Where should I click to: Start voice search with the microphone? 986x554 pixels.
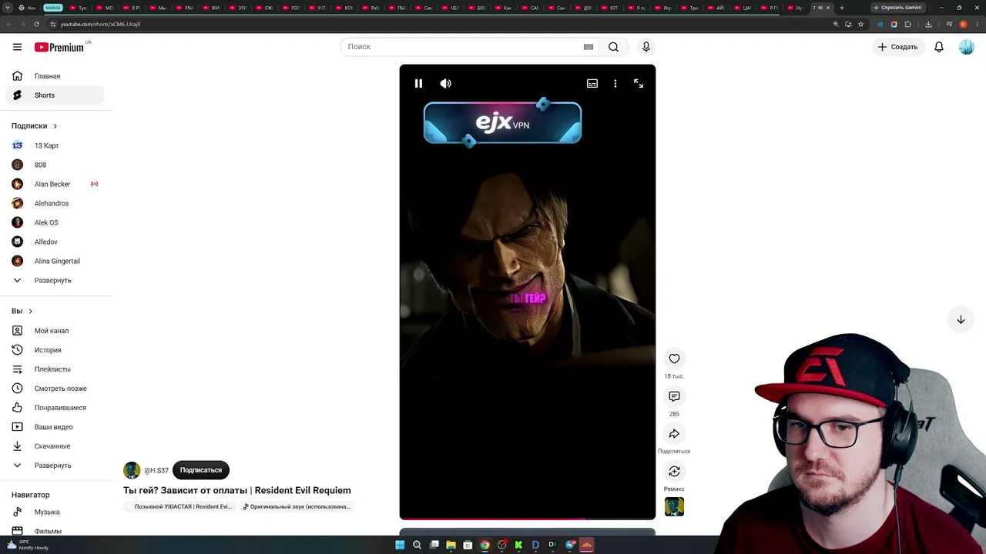point(646,47)
